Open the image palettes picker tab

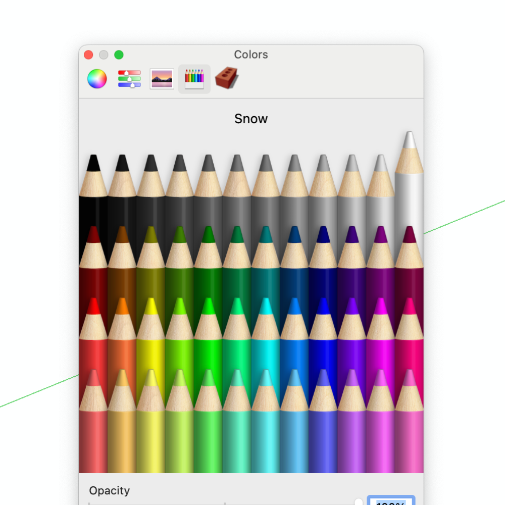coord(162,79)
